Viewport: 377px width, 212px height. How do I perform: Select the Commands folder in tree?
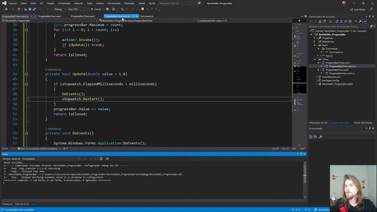click(x=332, y=48)
